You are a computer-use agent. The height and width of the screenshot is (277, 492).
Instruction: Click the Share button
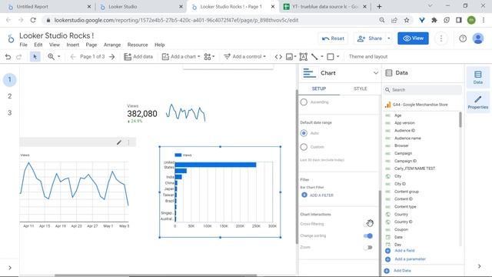(370, 38)
